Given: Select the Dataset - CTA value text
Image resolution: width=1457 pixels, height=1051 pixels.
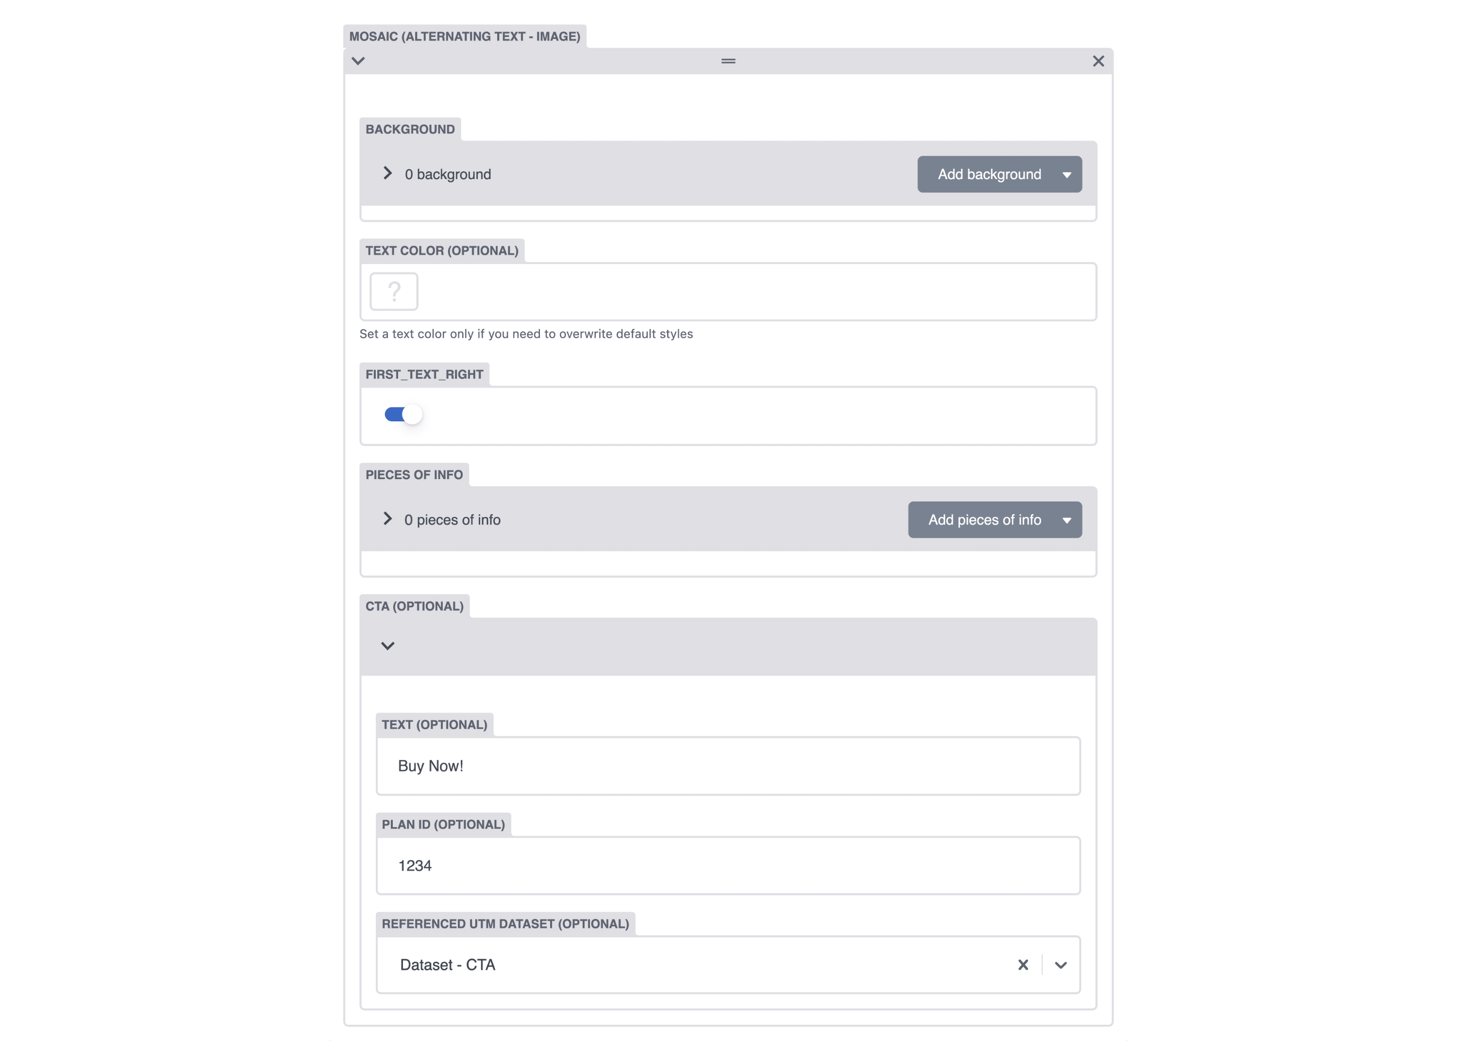Looking at the screenshot, I should tap(447, 965).
